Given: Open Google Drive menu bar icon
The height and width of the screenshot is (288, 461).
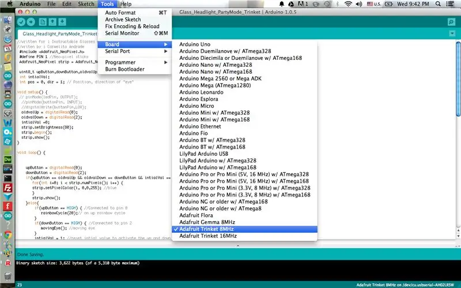Looking at the screenshot, I should pyautogui.click(x=291, y=4).
